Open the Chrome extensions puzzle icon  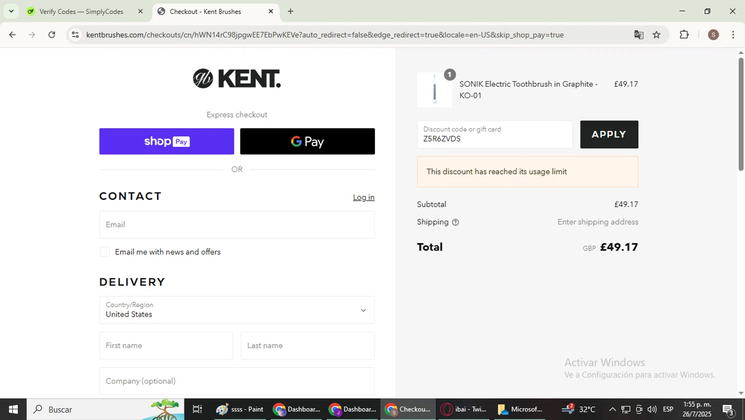click(x=684, y=35)
